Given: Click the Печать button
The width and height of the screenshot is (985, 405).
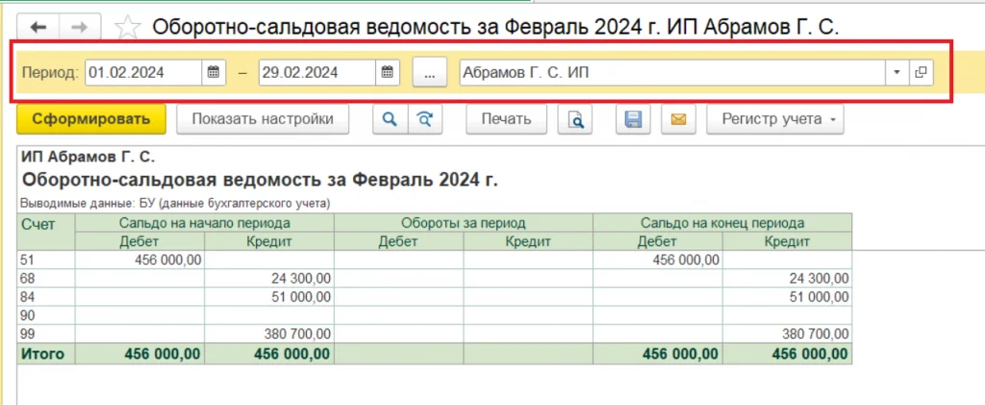Looking at the screenshot, I should pyautogui.click(x=506, y=119).
